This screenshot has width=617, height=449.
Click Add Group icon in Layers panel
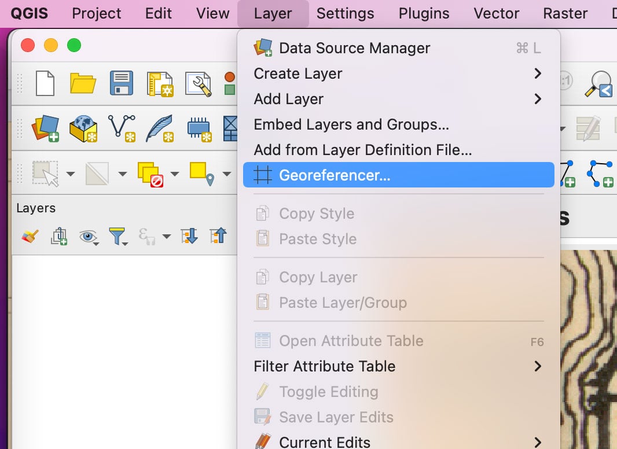(59, 236)
